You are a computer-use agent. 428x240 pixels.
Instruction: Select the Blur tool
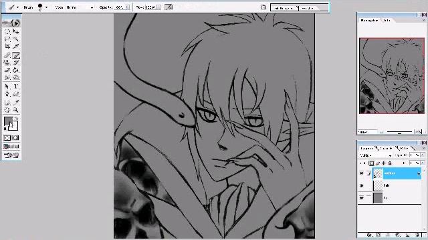pos(7,77)
